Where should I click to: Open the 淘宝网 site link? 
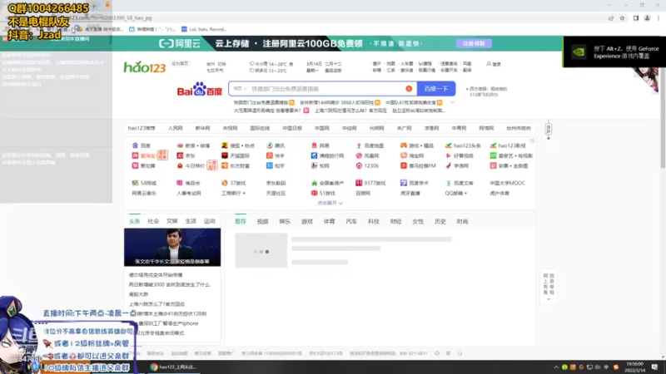412,155
